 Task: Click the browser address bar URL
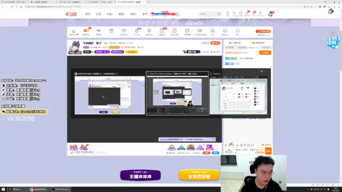point(56,7)
